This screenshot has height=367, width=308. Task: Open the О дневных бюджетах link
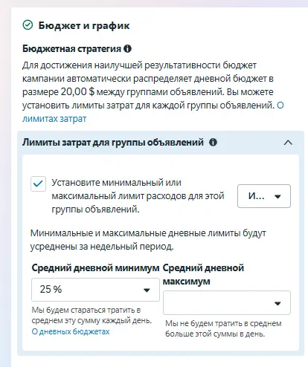coord(71,331)
